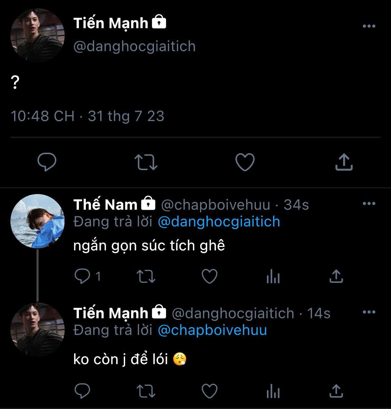View analytics for the last reply
Screen dimensions: 391x409
(273, 392)
